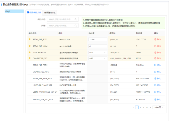Viewport: 169px width, 121px height.
Task: Select the dbg1 node group
Action: coord(14,11)
